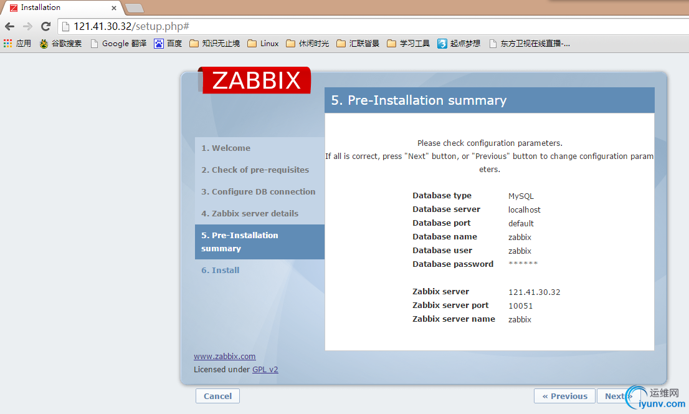Image resolution: width=689 pixels, height=414 pixels.
Task: Click the localhost database server value
Action: click(x=524, y=210)
